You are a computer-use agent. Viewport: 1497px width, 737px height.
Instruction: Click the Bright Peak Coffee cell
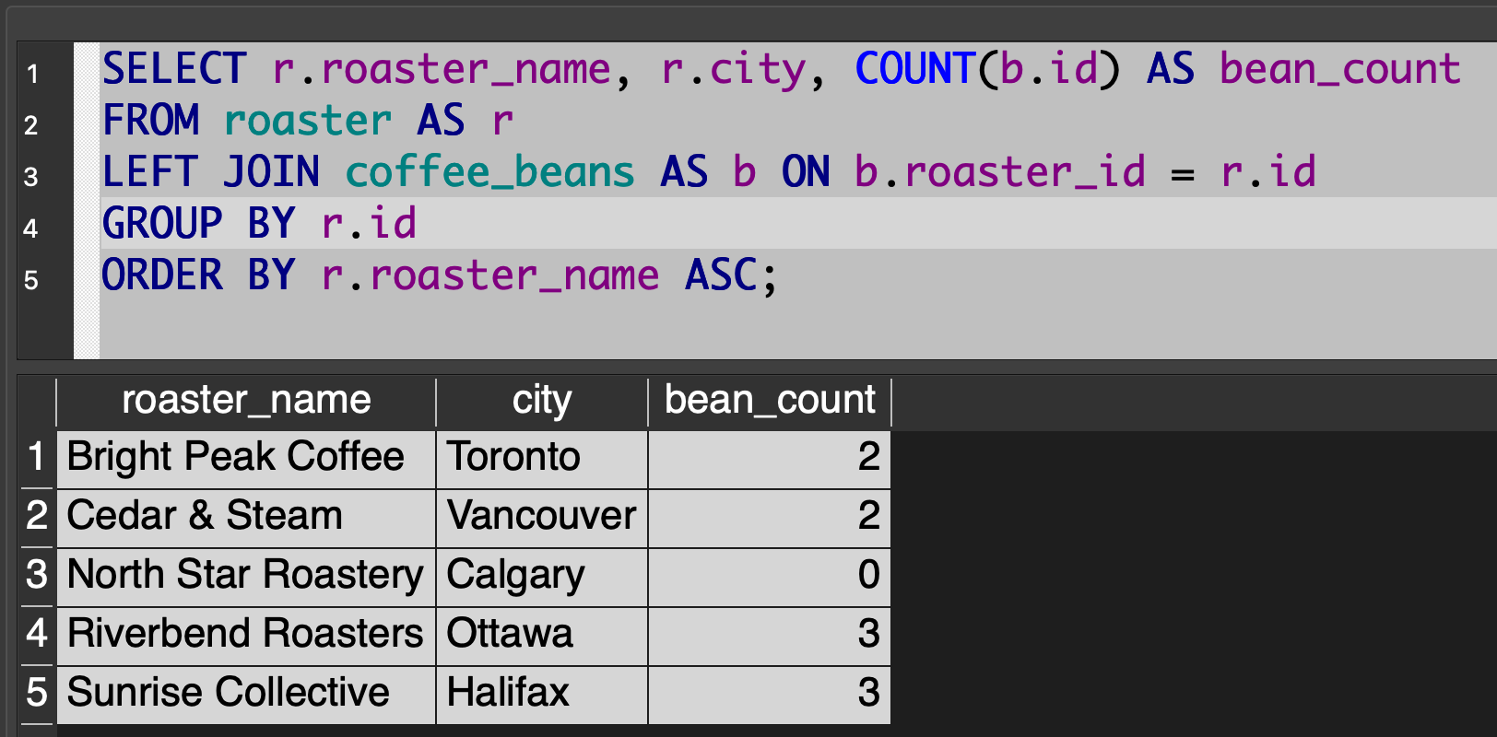coord(236,457)
